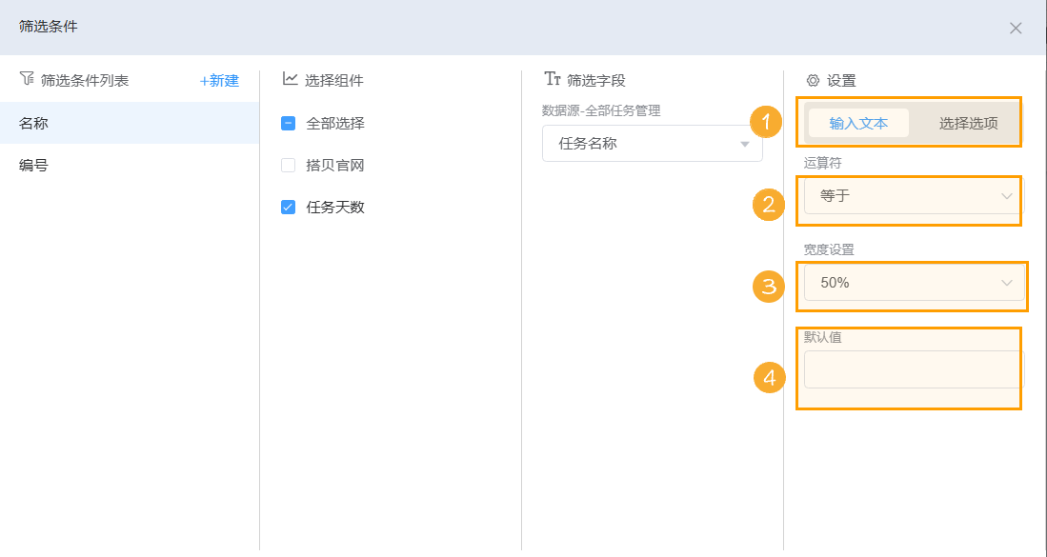Expand the chevron on the 宽度设置 selector
Image resolution: width=1047 pixels, height=557 pixels.
[1008, 283]
